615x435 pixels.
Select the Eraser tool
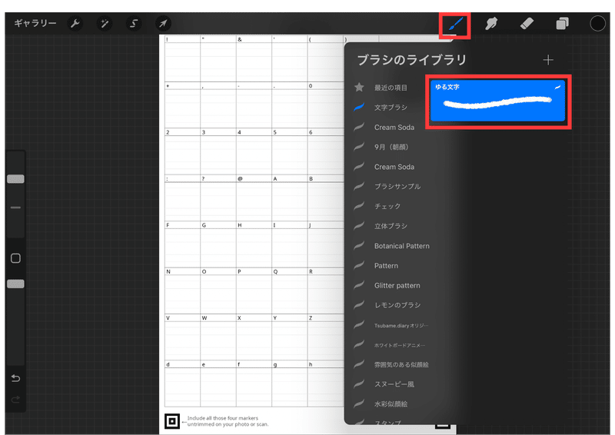point(527,23)
